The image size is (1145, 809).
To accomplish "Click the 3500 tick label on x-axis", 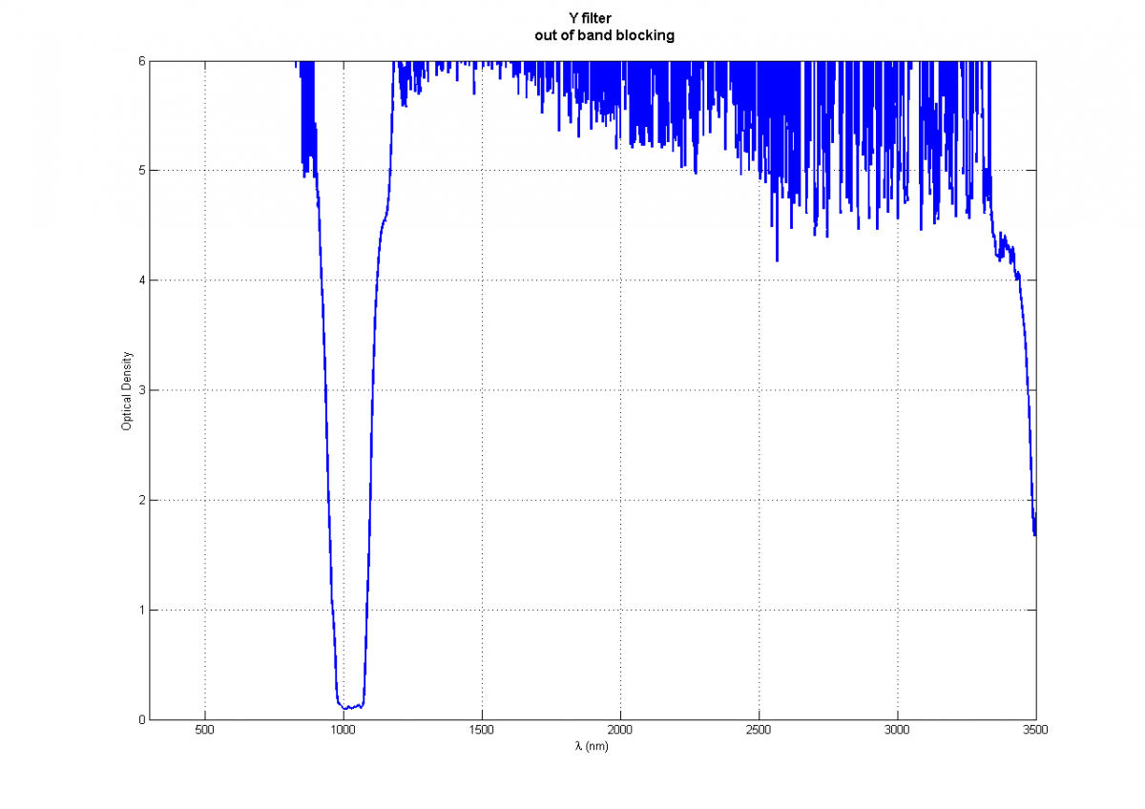I will 1036,732.
